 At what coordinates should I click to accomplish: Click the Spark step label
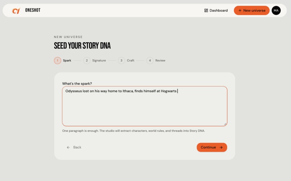pyautogui.click(x=67, y=60)
